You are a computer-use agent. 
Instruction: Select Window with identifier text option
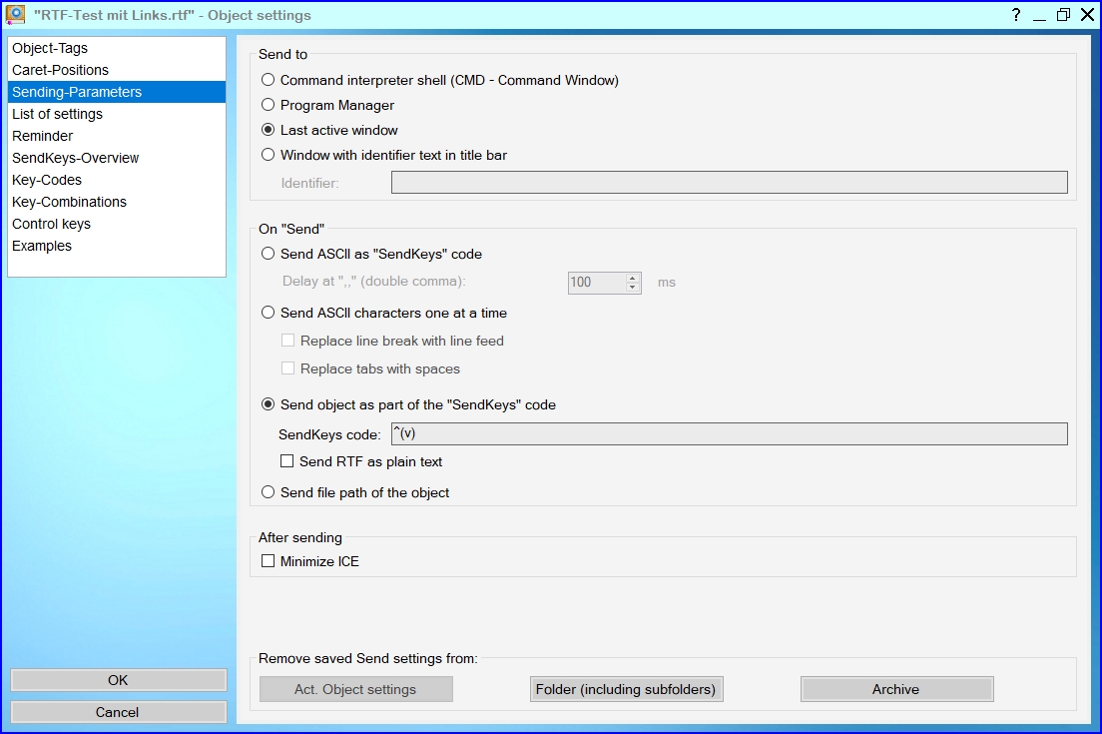coord(268,155)
